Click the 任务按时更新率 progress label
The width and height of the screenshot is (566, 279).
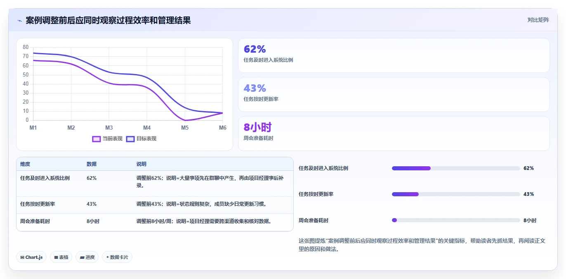[x=316, y=194]
